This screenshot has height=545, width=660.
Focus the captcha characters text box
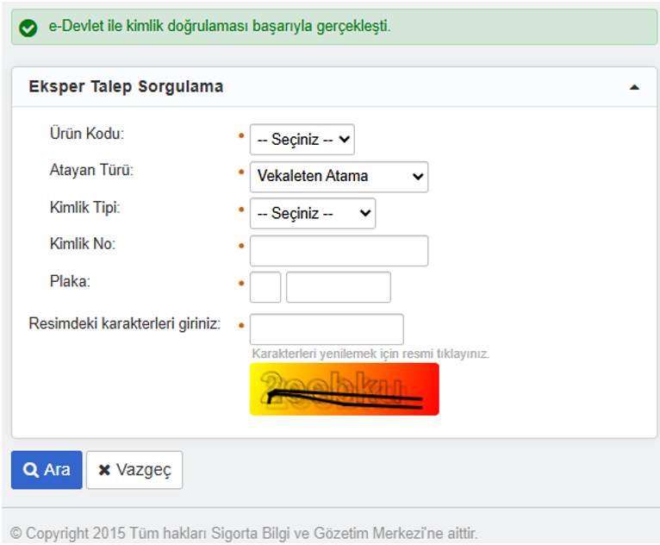(x=327, y=329)
